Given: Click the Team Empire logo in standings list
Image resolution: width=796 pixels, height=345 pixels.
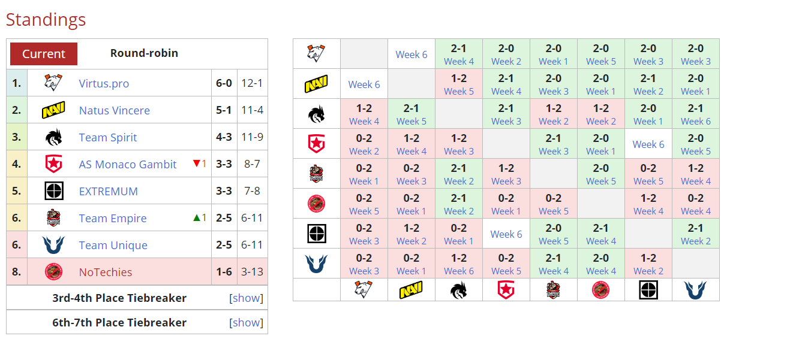Looking at the screenshot, I should (x=54, y=219).
